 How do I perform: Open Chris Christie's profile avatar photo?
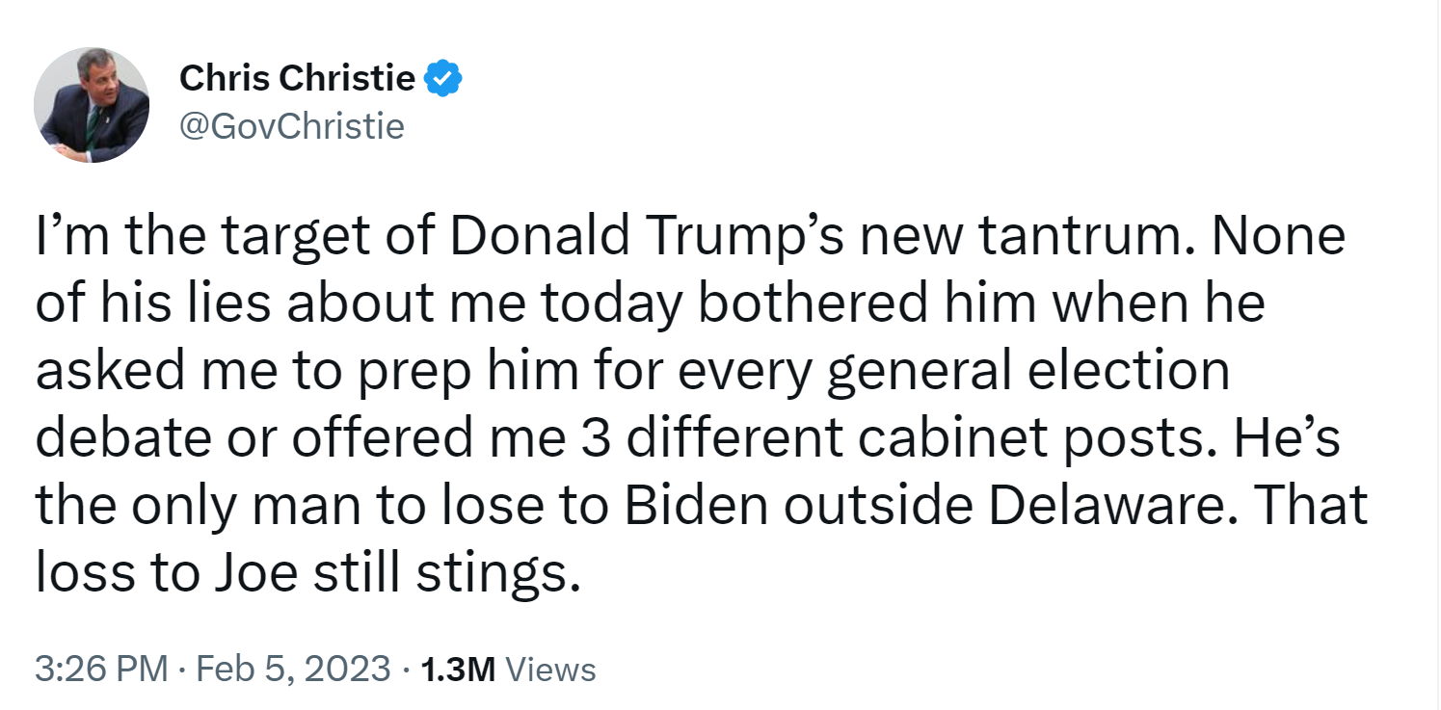[92, 105]
